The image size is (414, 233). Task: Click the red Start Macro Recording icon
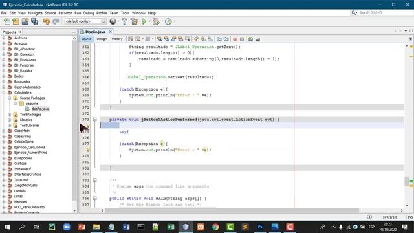pyautogui.click(x=235, y=39)
